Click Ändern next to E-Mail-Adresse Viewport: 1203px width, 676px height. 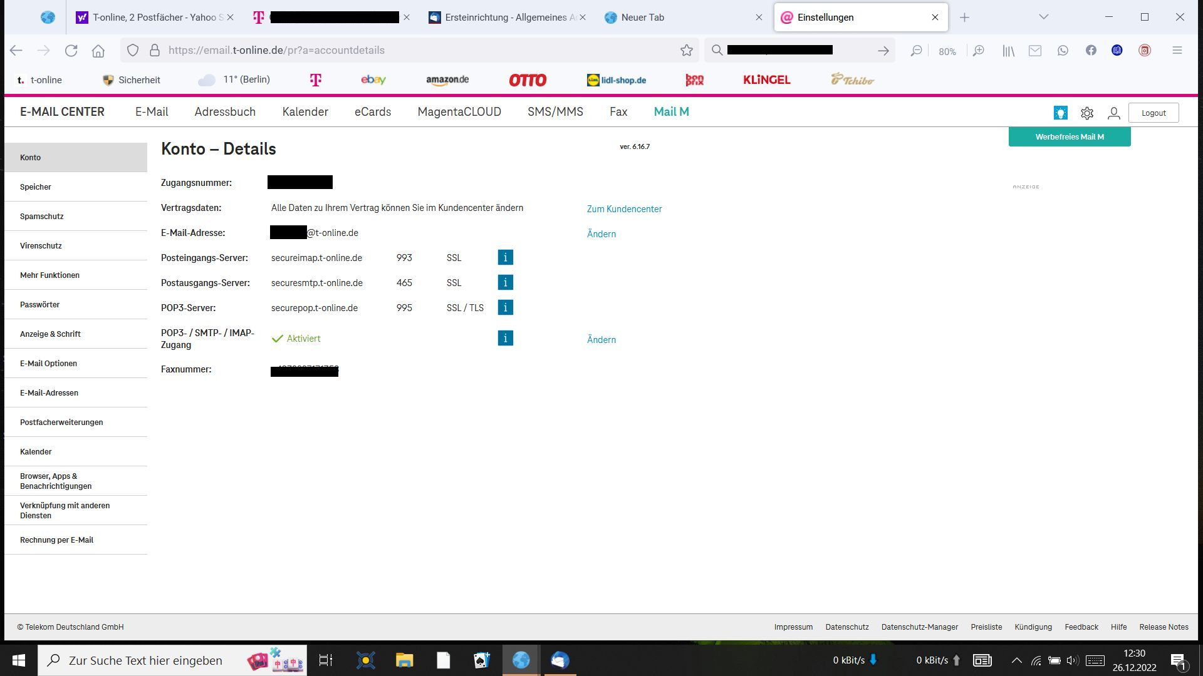(x=601, y=234)
